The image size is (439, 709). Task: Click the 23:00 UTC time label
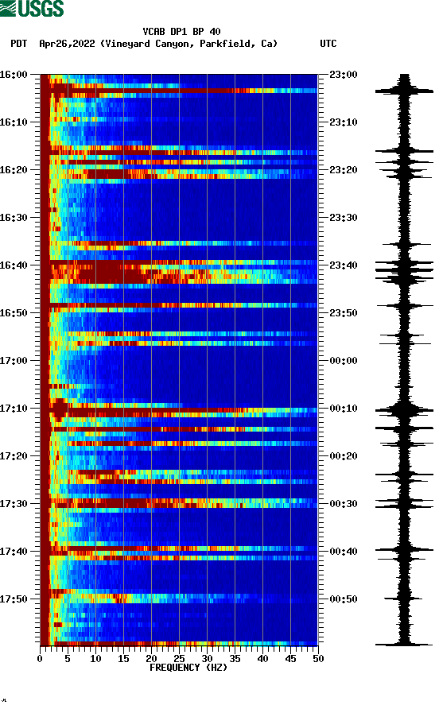click(x=344, y=75)
